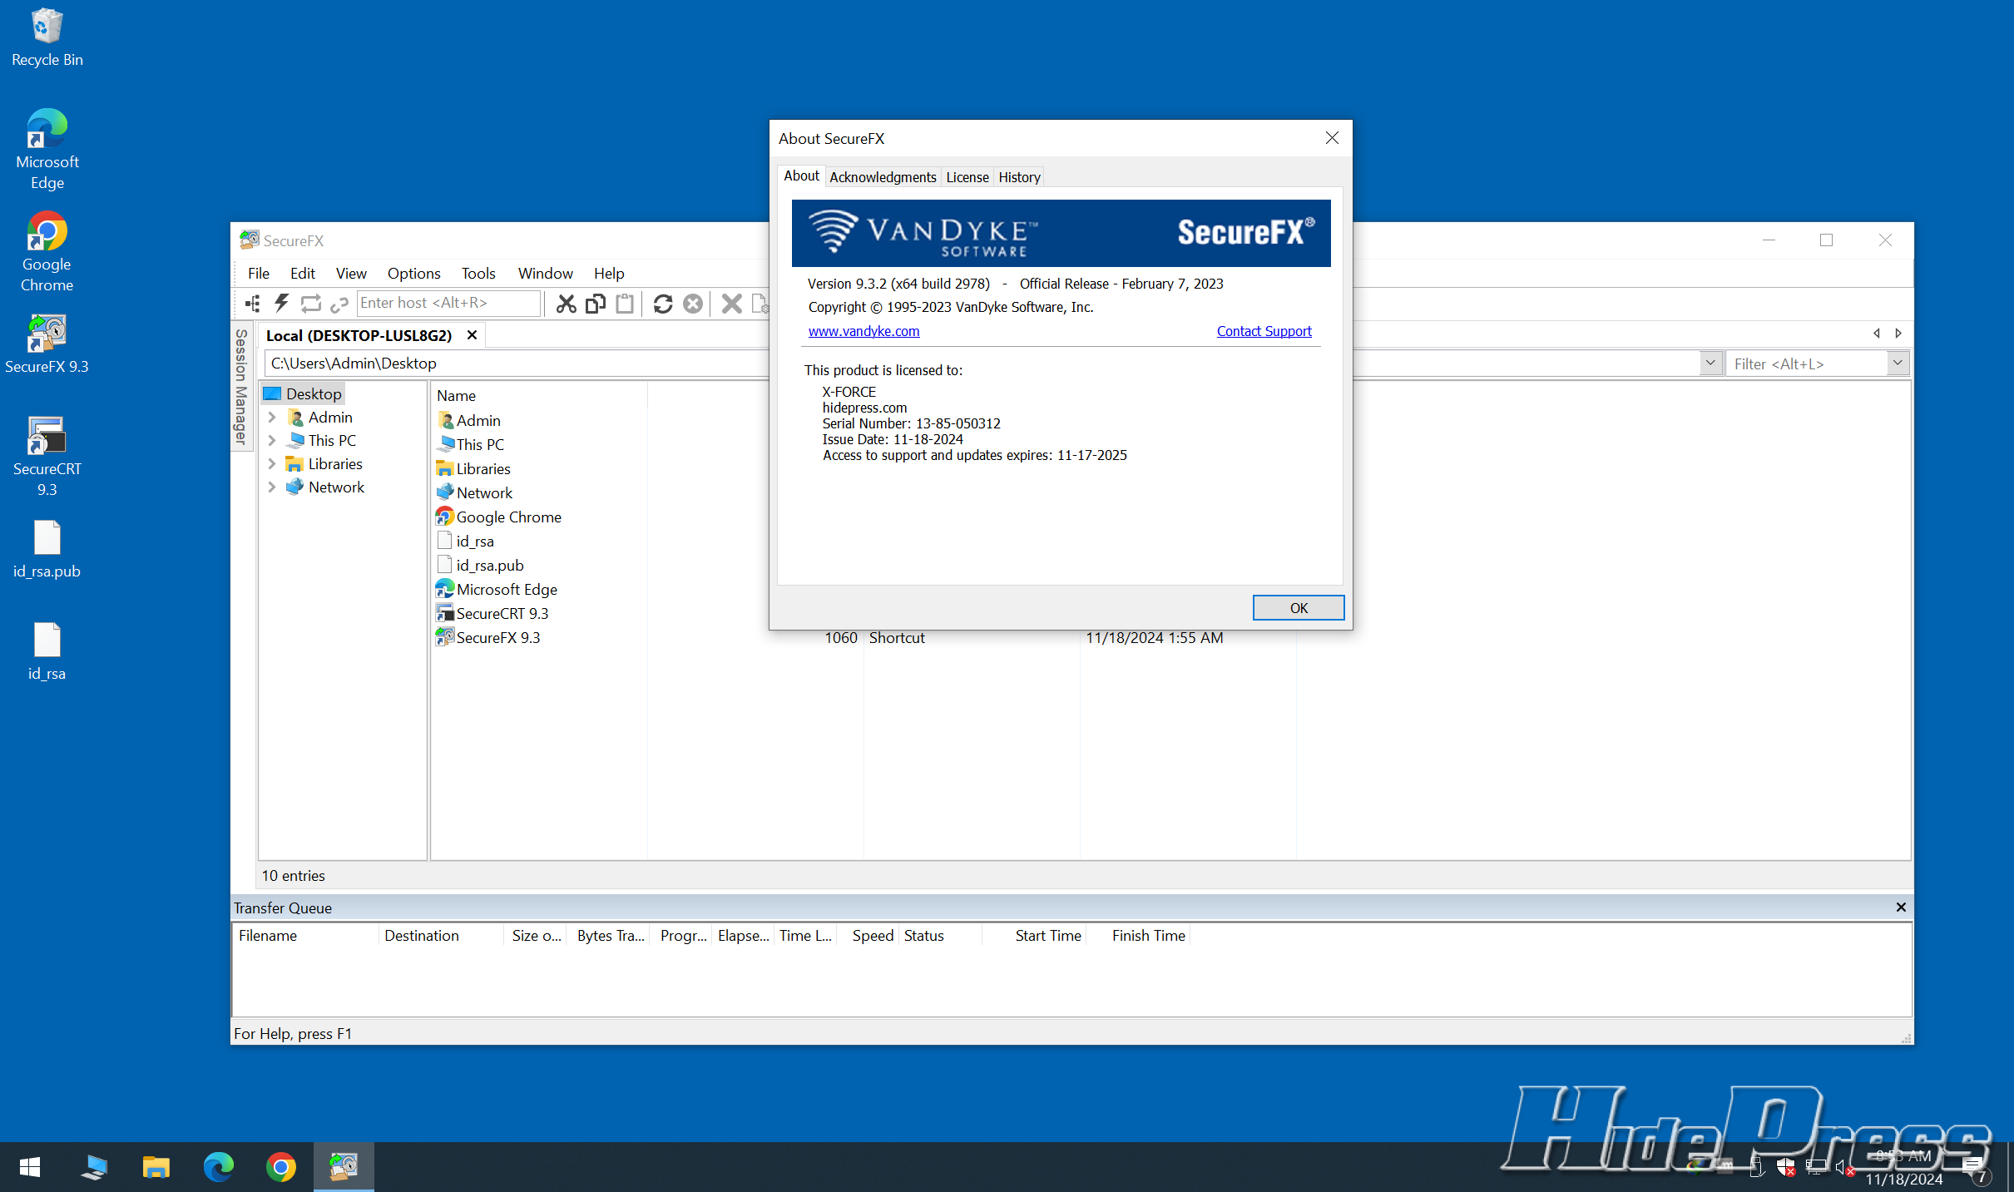Click the Synchronize loop arrows icon
The image size is (2014, 1192).
[x=310, y=304]
